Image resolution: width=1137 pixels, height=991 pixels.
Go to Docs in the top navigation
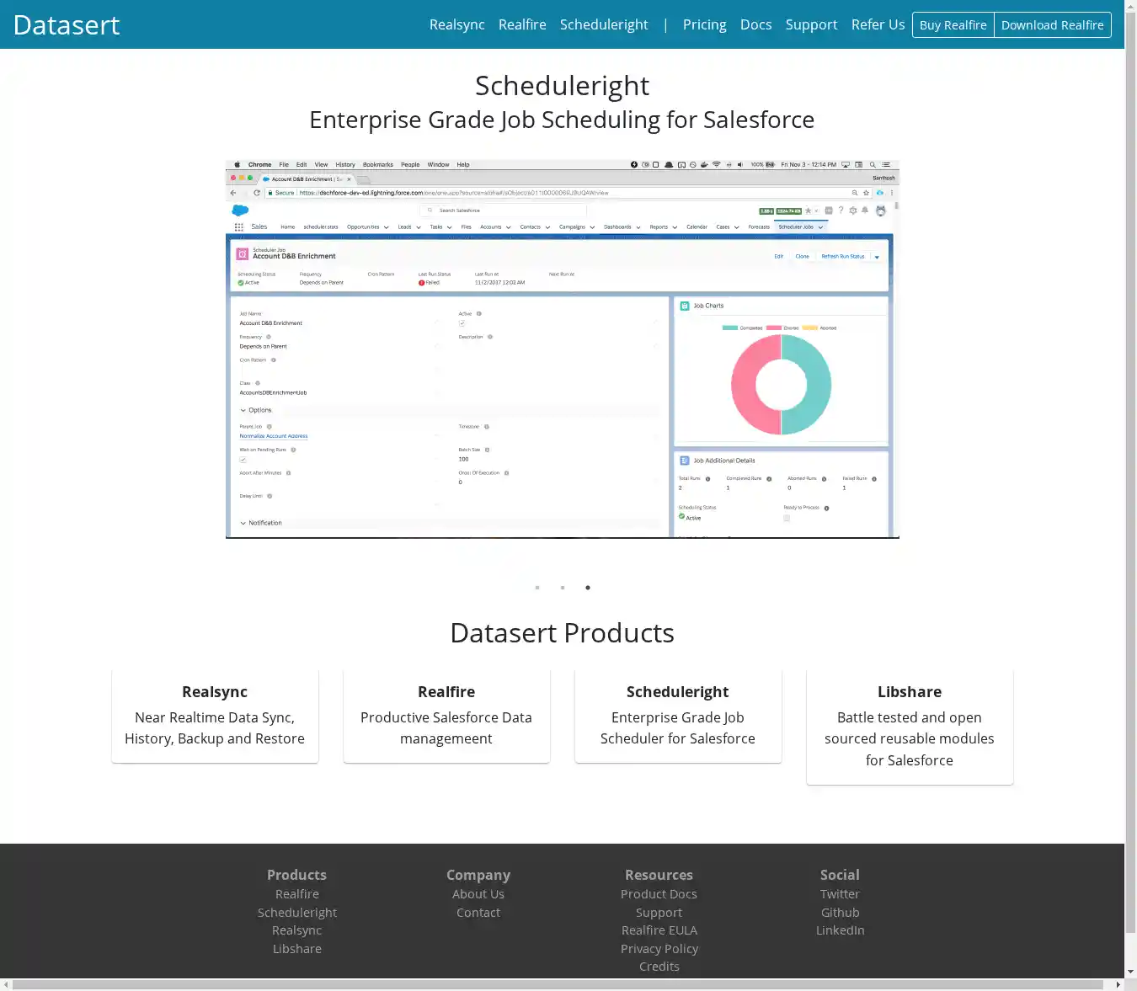[755, 24]
